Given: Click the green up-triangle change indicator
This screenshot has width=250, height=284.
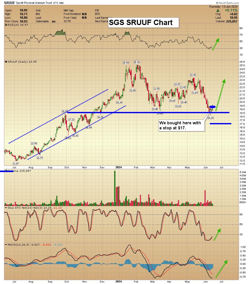Looking at the screenshot, I should click(x=218, y=11).
